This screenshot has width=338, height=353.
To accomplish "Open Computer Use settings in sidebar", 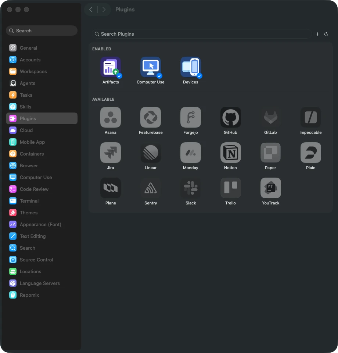I will click(42, 177).
